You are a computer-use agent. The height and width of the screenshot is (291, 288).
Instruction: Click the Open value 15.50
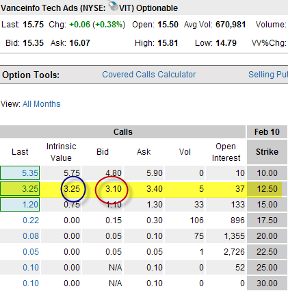(x=168, y=25)
